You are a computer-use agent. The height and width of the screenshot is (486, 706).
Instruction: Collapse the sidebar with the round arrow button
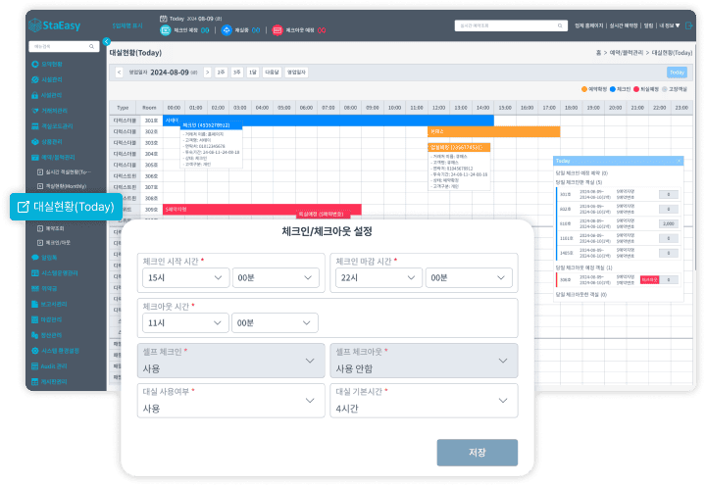coord(106,42)
